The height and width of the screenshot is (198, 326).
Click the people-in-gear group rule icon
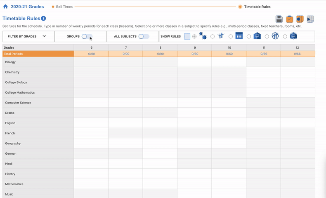pos(275,36)
